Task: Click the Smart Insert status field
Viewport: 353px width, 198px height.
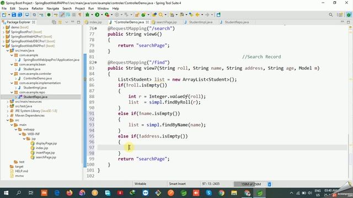Action: tap(178, 184)
